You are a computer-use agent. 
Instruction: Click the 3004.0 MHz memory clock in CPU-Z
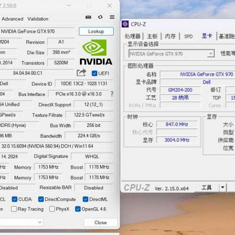click(177, 140)
